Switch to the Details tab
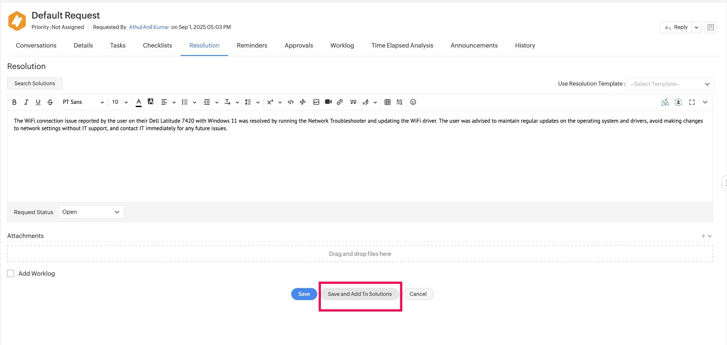 (x=83, y=46)
